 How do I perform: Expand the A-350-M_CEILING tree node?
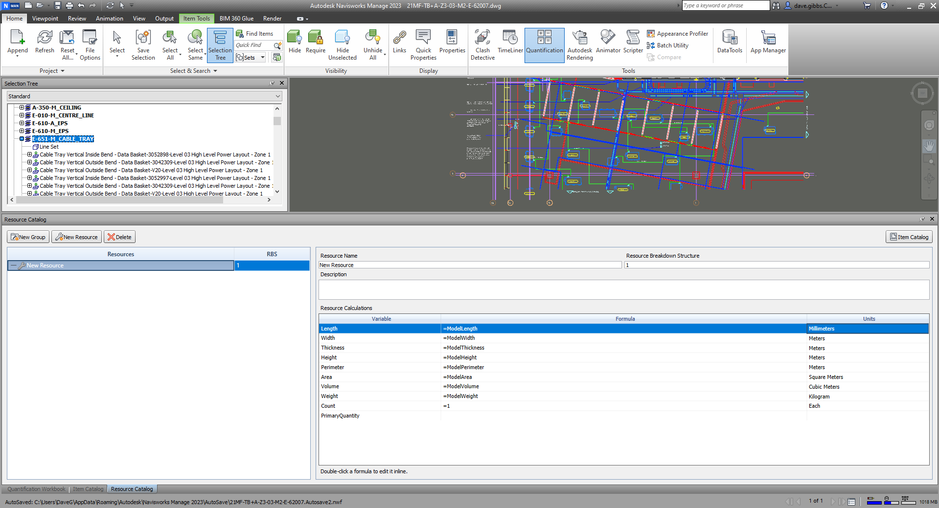[21, 108]
